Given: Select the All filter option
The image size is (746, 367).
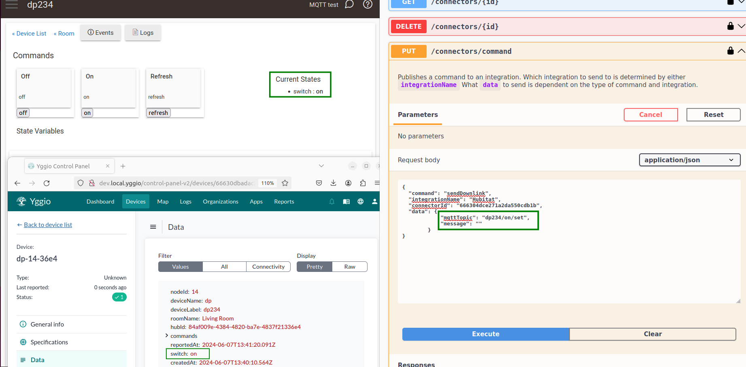Looking at the screenshot, I should coord(224,267).
